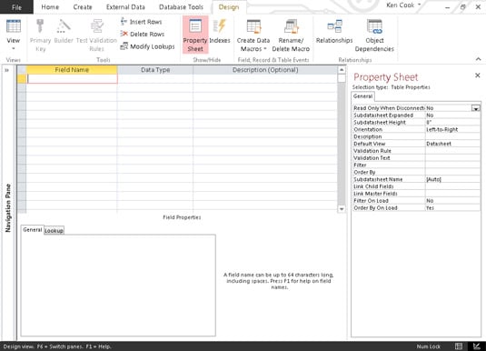Click the first Field Name input cell
This screenshot has width=486, height=351.
pyautogui.click(x=72, y=79)
